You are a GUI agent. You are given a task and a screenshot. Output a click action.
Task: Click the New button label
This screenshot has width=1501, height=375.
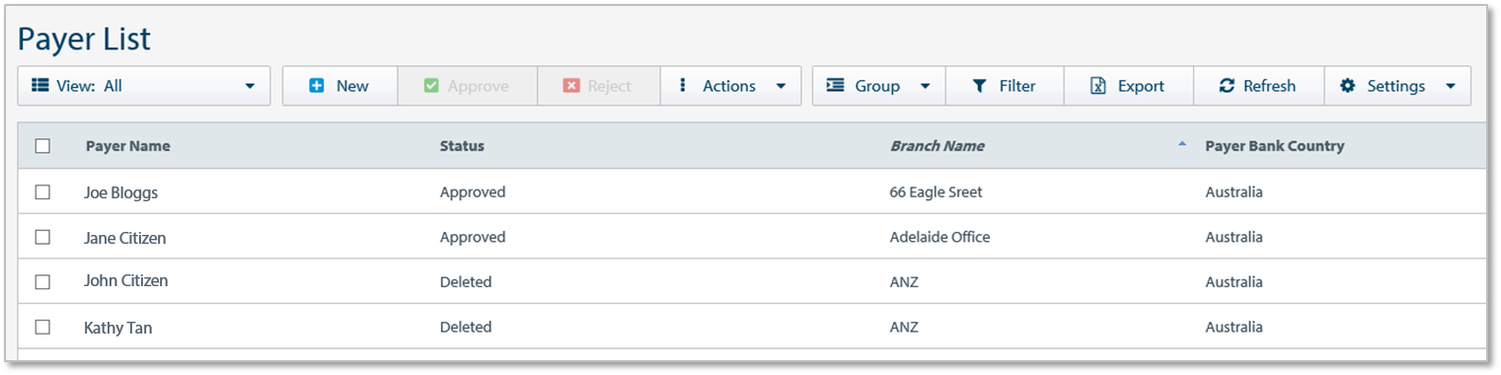click(352, 86)
